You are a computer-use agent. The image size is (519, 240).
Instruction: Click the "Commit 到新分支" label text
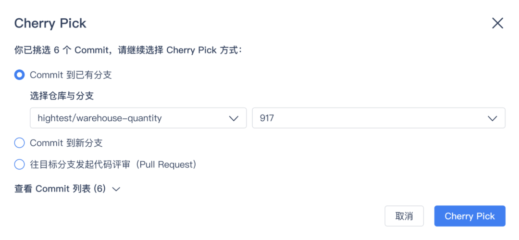tap(66, 143)
